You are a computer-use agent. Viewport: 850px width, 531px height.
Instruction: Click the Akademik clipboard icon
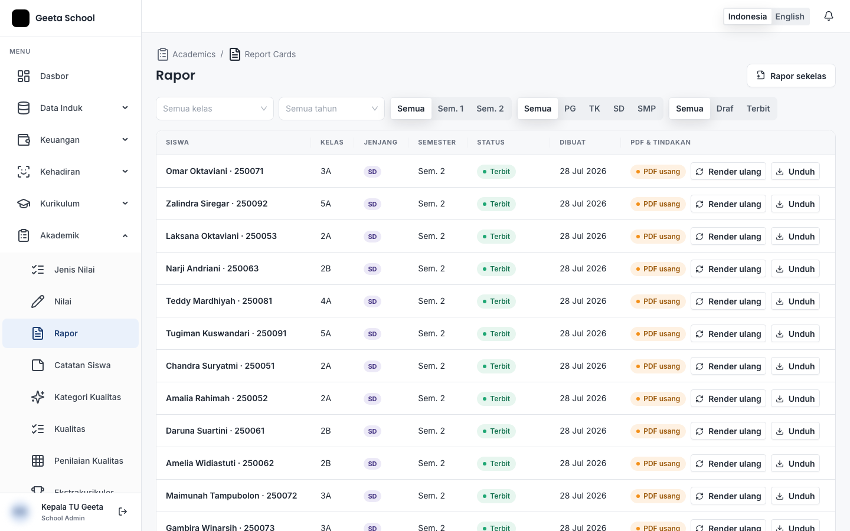(x=24, y=235)
